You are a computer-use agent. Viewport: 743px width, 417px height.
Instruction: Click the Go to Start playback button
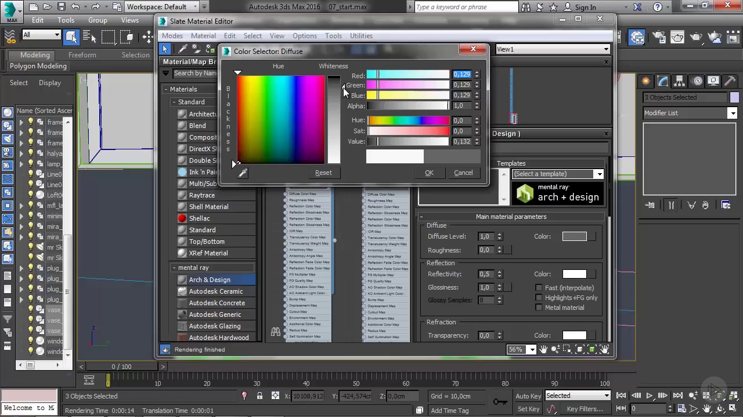(621, 396)
